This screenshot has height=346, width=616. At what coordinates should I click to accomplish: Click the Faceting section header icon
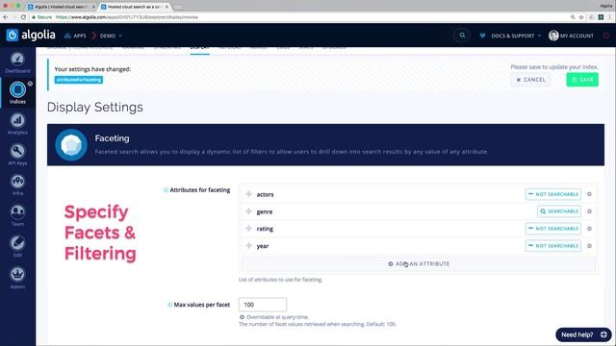pos(71,145)
